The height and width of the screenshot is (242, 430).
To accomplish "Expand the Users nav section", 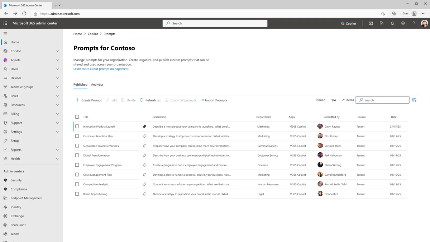I will click(x=57, y=69).
